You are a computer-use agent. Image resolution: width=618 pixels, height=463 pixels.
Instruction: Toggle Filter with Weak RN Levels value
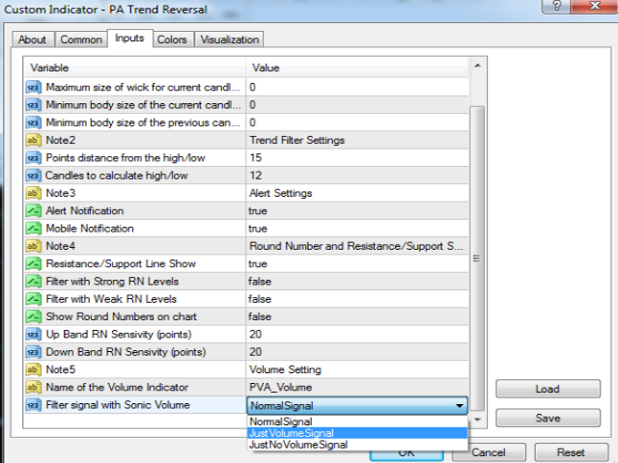(357, 299)
